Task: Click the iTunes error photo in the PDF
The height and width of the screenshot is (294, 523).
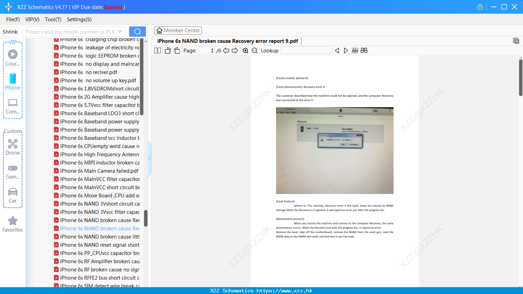Action: pyautogui.click(x=335, y=151)
